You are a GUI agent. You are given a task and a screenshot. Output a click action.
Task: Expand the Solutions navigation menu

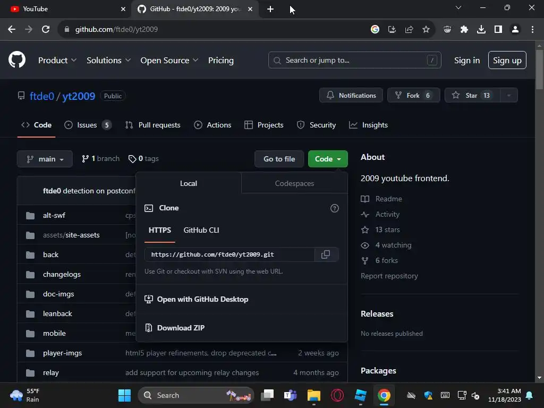coord(108,61)
